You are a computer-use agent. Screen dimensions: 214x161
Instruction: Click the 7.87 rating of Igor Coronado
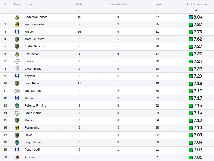[198, 25]
